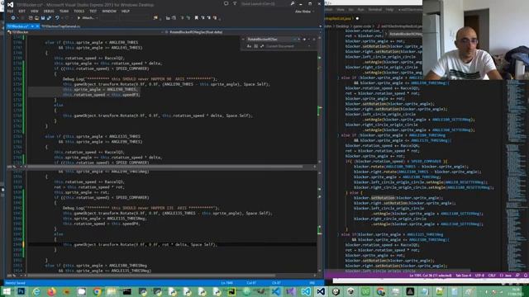The width and height of the screenshot is (529, 297).
Task: Click the Save file toolbar icon
Action: coord(43,18)
